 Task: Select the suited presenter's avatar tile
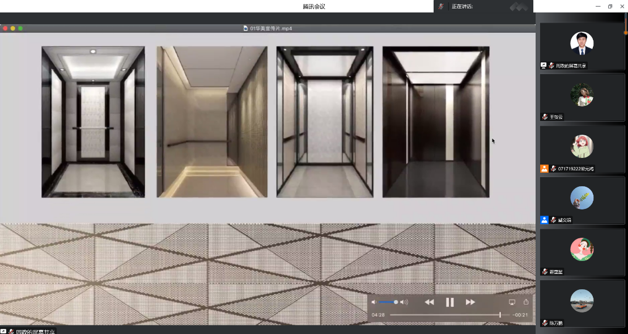(582, 44)
